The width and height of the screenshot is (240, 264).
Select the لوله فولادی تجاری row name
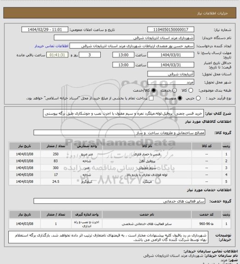[x=147, y=175]
